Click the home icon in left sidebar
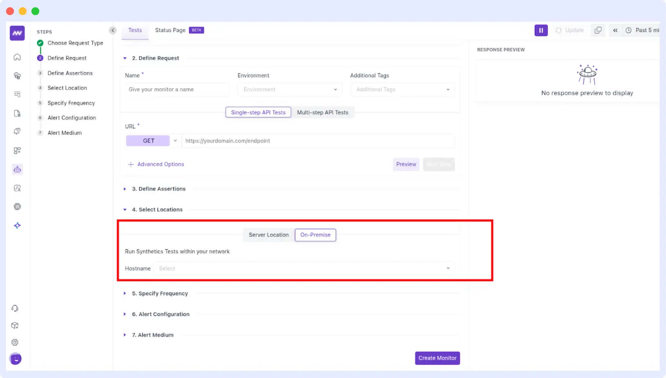Viewport: 666px width, 378px height. click(x=17, y=57)
